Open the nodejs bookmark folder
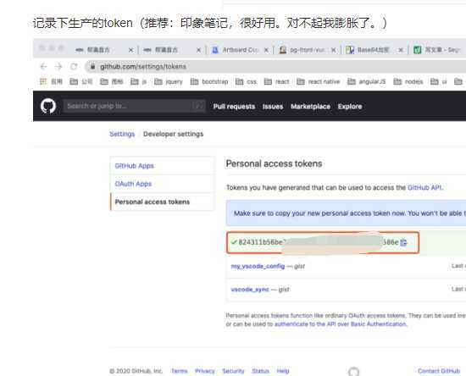The height and width of the screenshot is (376, 466). pos(408,81)
